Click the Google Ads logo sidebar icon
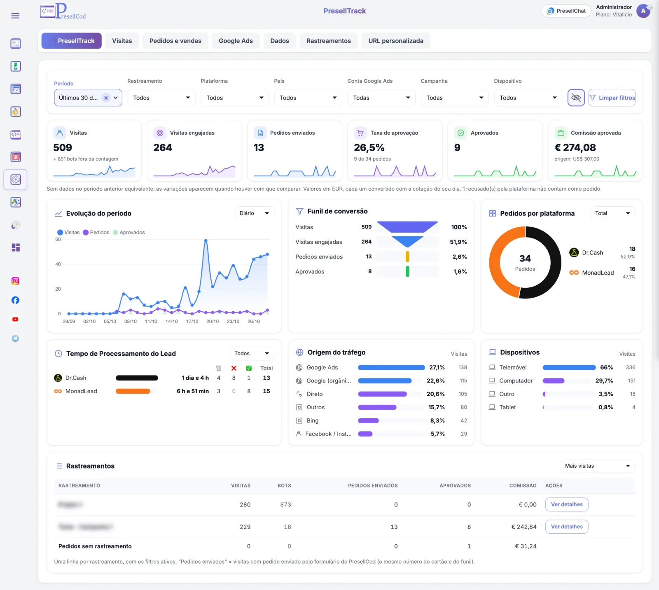This screenshot has width=659, height=590. pos(16,202)
